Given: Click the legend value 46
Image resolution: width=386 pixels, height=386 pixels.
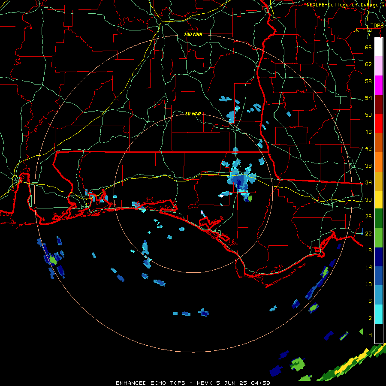Looking at the screenshot, I should (368, 132).
